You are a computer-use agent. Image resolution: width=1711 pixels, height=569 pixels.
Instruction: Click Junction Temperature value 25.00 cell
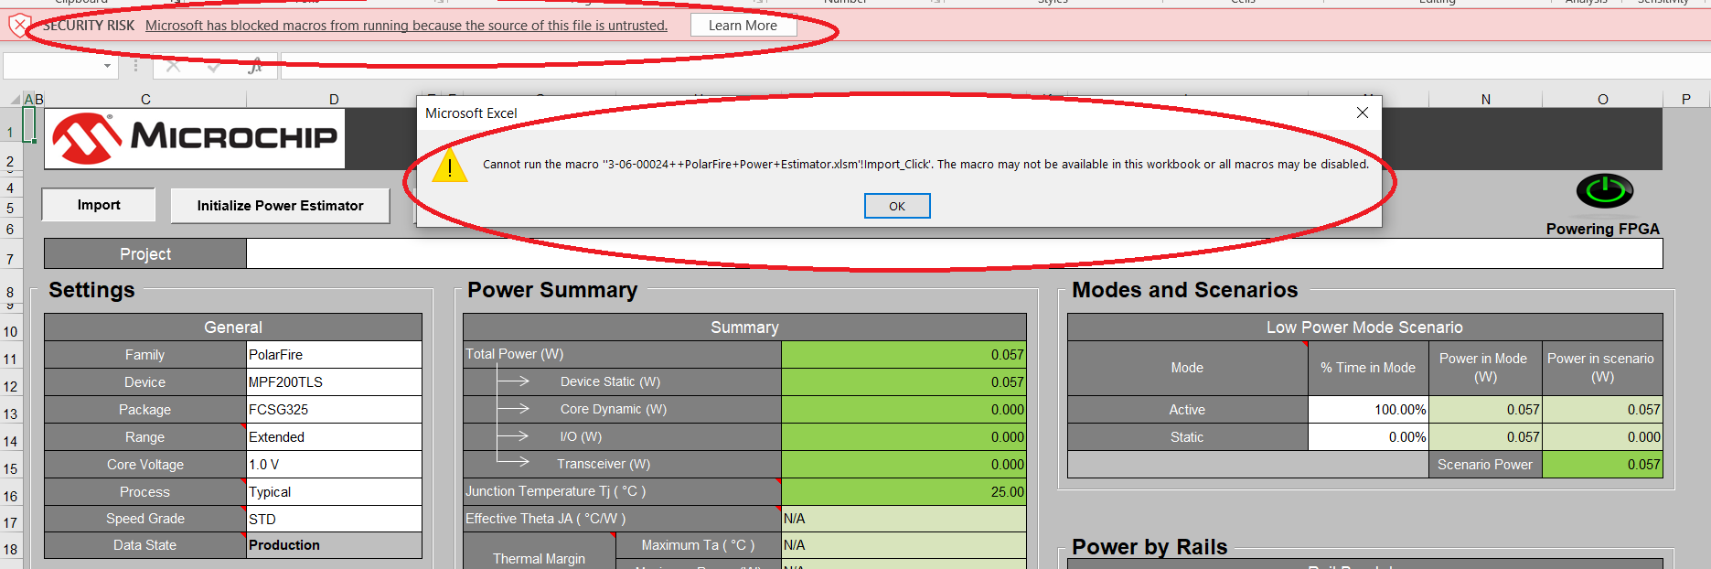904,492
